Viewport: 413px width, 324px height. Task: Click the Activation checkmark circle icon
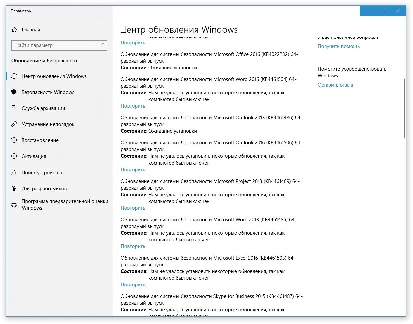click(14, 156)
